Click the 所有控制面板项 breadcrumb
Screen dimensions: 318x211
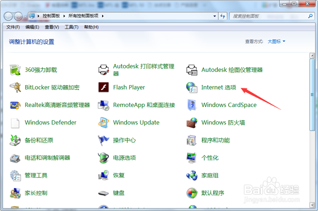point(83,16)
